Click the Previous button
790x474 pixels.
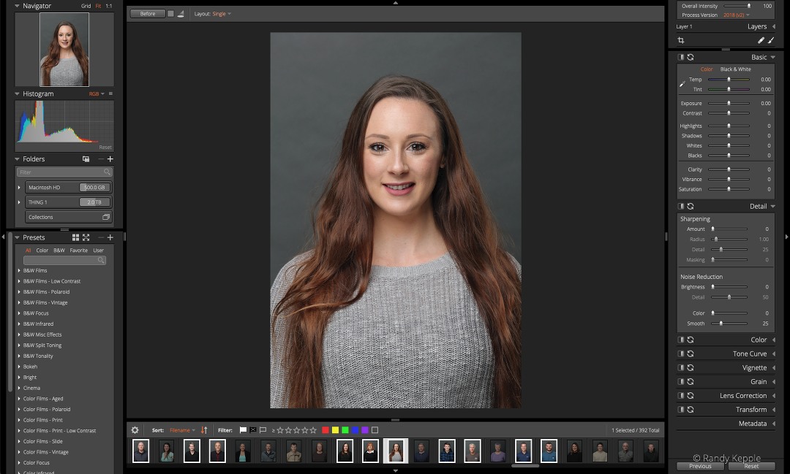[699, 466]
